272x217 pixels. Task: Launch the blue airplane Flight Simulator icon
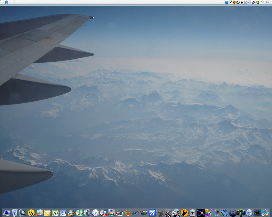152,213
